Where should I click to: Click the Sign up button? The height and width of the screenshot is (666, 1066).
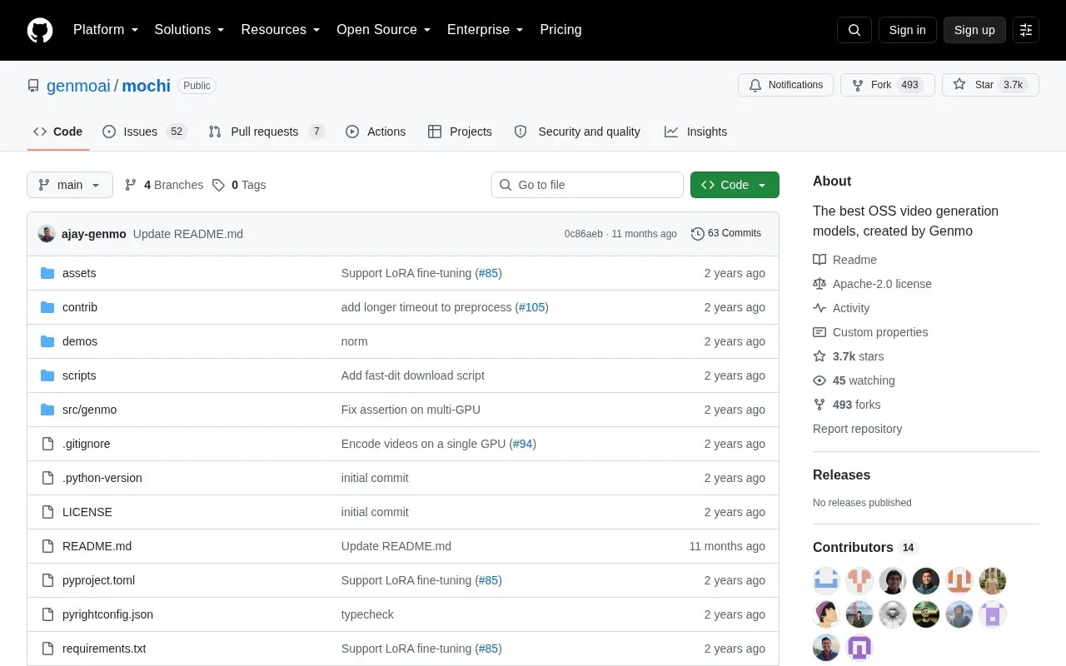tap(974, 30)
